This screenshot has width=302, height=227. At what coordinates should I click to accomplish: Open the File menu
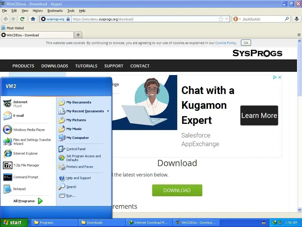coord(4,11)
